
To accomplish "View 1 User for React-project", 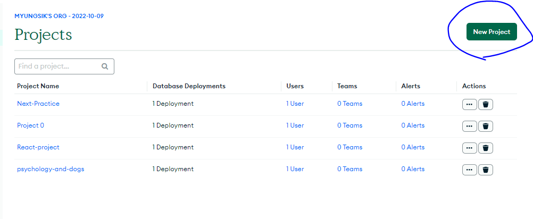I will pos(295,147).
